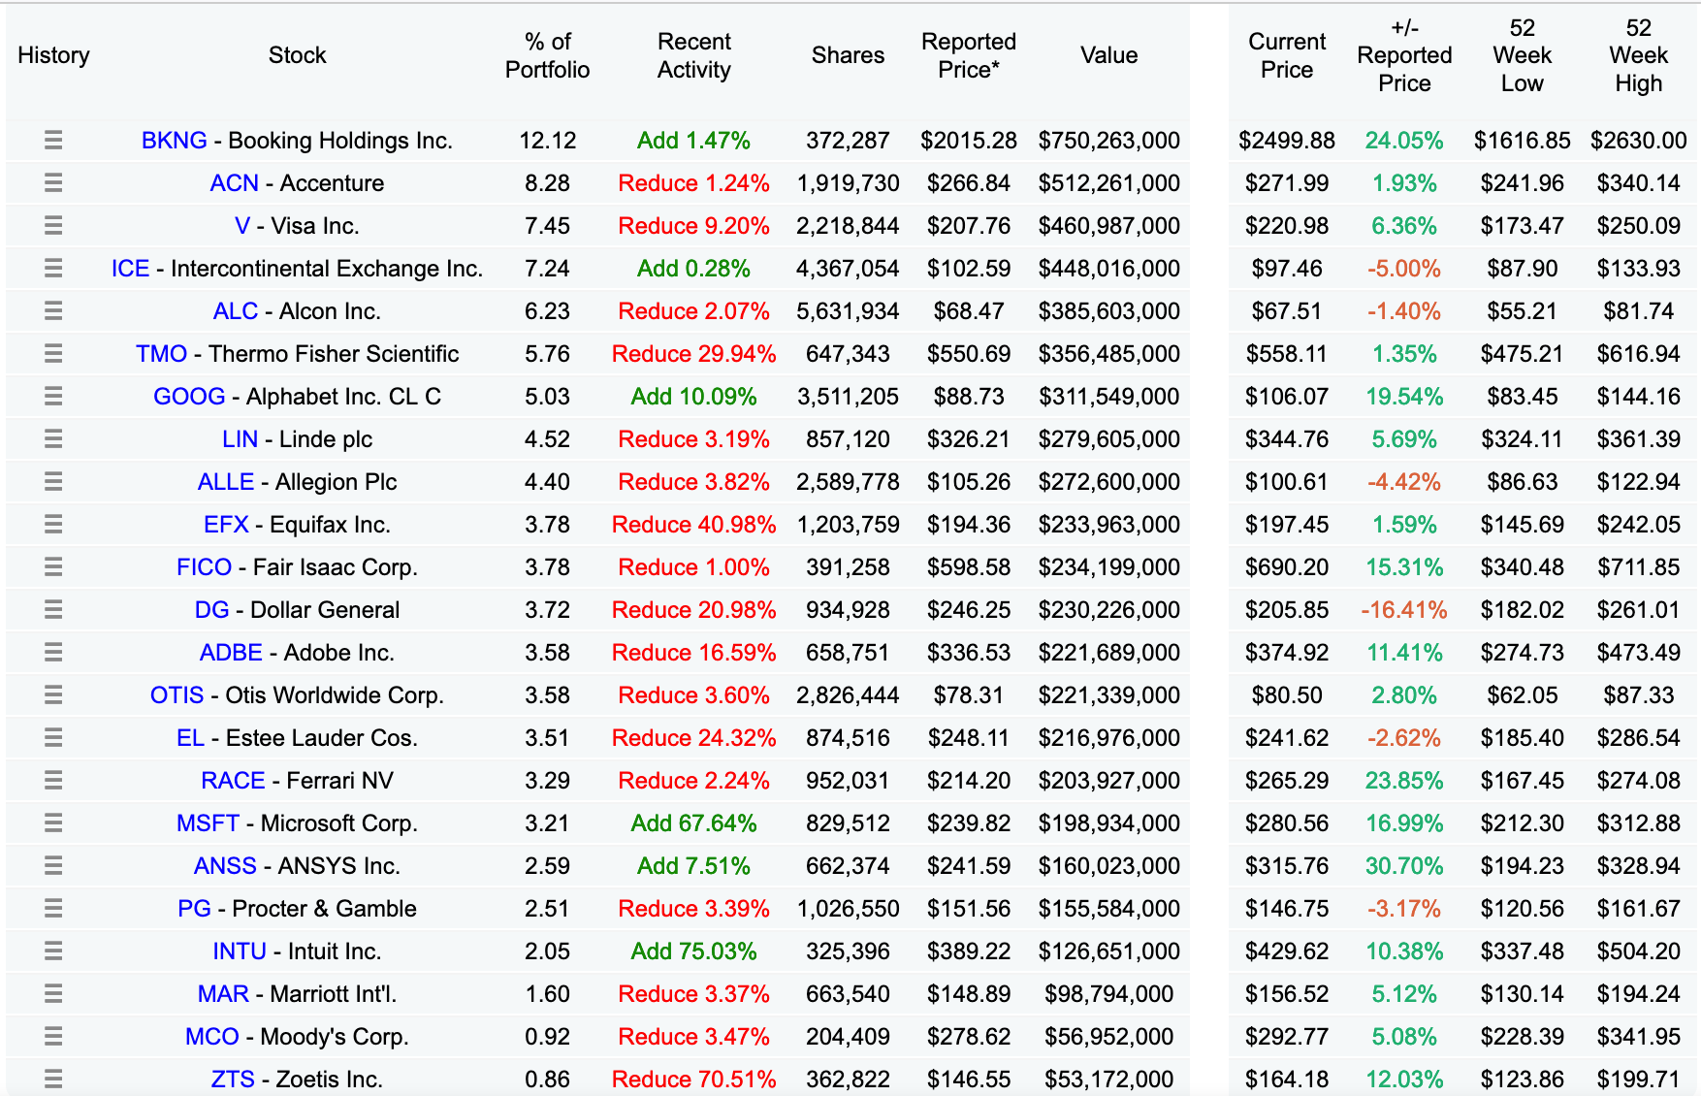Viewport: 1701px width, 1096px height.
Task: Click the INTU ticker link
Action: (240, 951)
